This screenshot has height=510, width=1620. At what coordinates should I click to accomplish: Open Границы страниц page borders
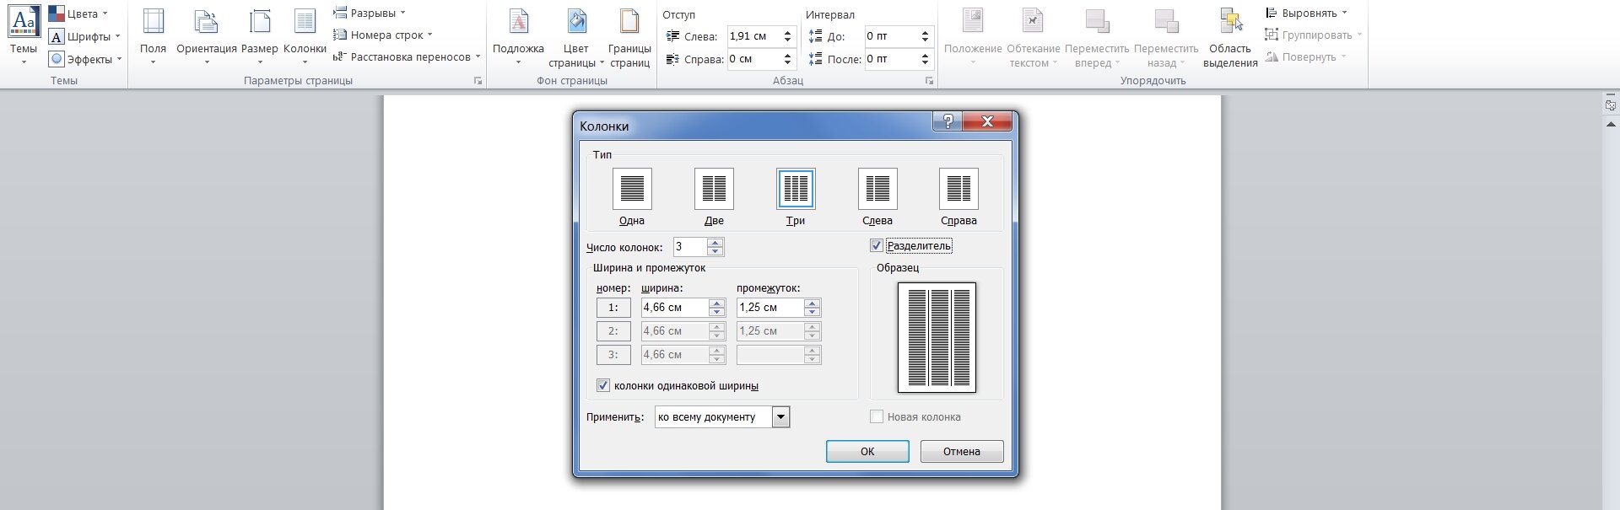(629, 34)
